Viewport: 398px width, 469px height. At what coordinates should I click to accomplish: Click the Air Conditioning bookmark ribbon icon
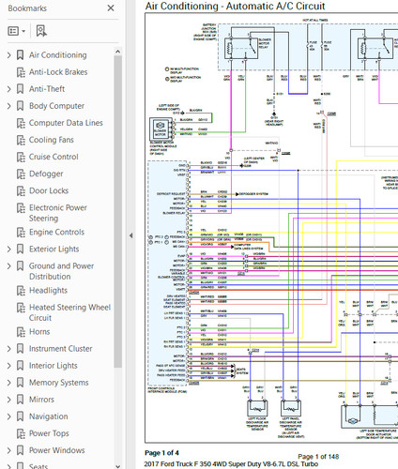(20, 55)
